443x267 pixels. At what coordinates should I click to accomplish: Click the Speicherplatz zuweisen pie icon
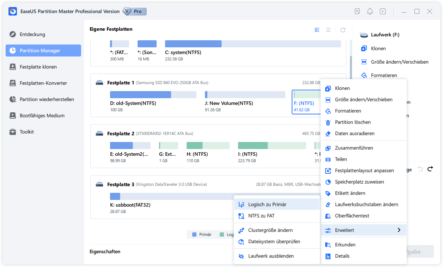click(x=328, y=182)
